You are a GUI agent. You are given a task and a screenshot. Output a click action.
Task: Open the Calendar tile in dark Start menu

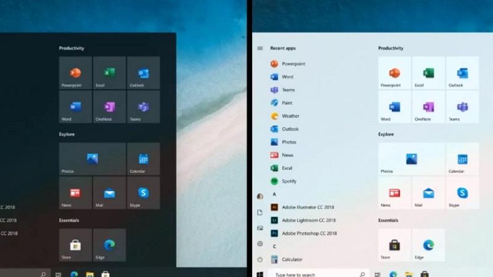(x=143, y=159)
